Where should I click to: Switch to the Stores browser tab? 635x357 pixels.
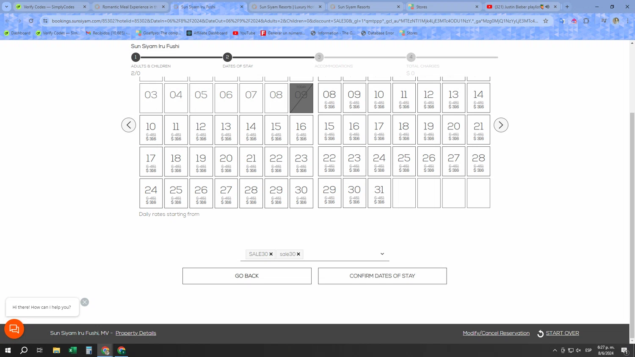pyautogui.click(x=442, y=7)
